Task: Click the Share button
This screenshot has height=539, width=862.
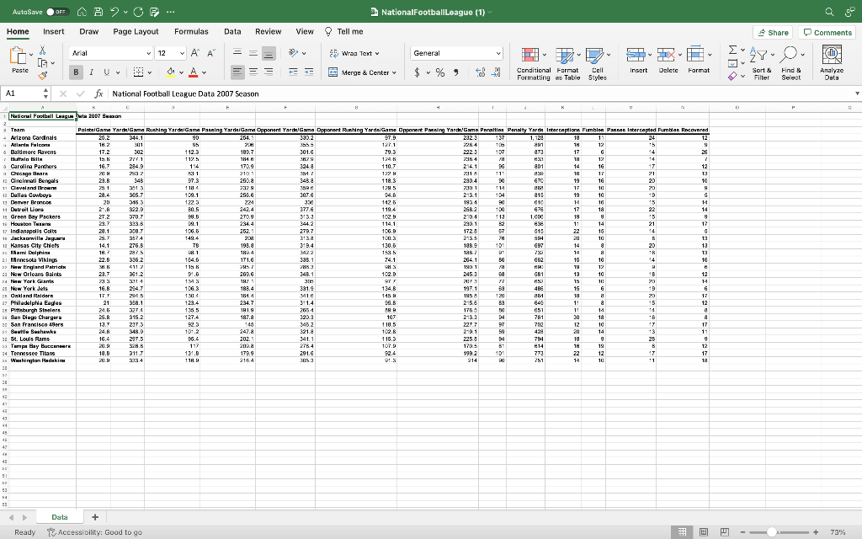Action: click(x=772, y=31)
